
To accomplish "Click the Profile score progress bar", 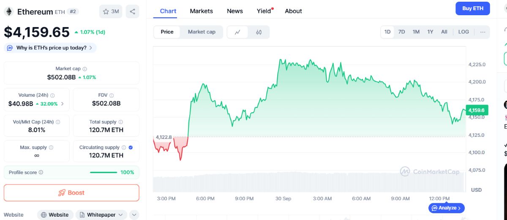I will (x=104, y=172).
